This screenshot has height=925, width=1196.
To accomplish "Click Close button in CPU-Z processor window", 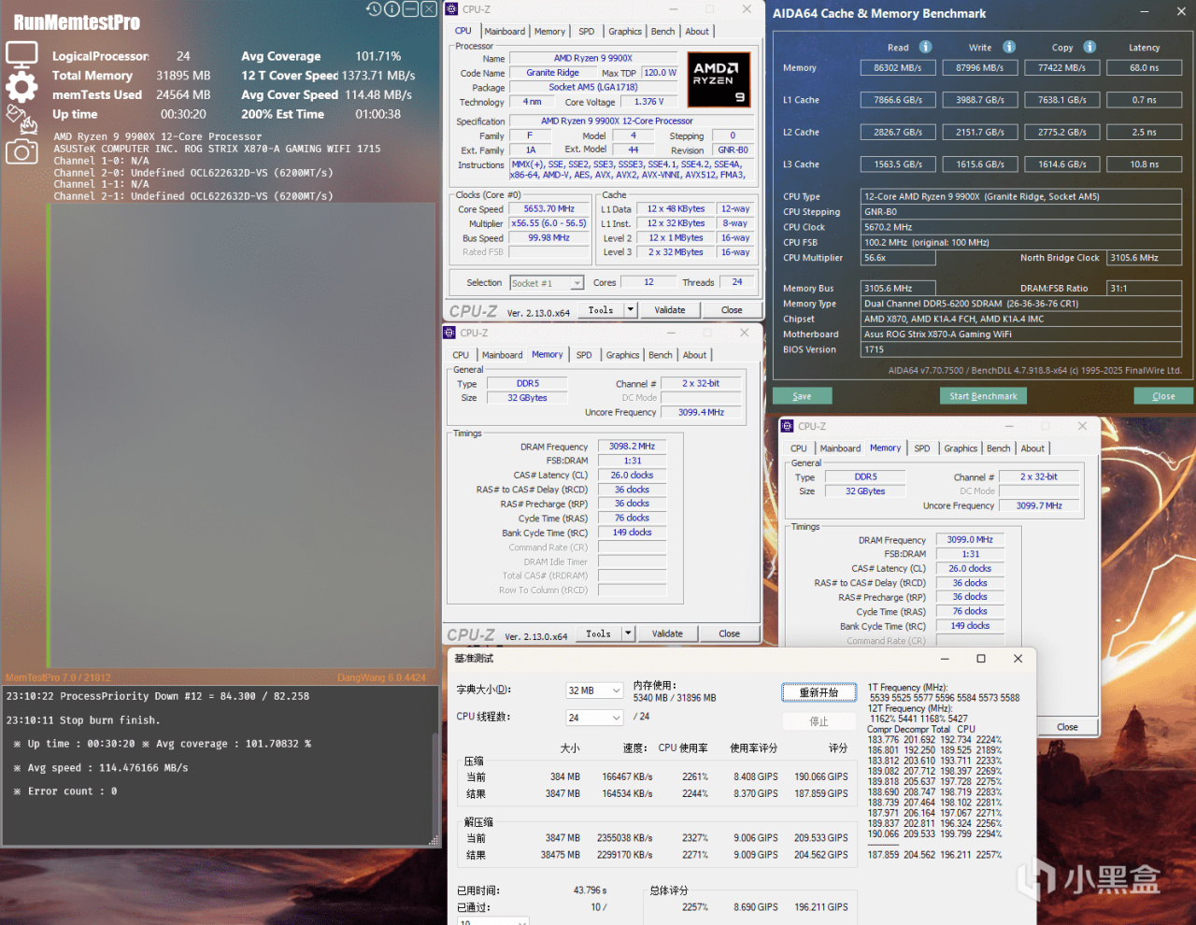I will (732, 310).
